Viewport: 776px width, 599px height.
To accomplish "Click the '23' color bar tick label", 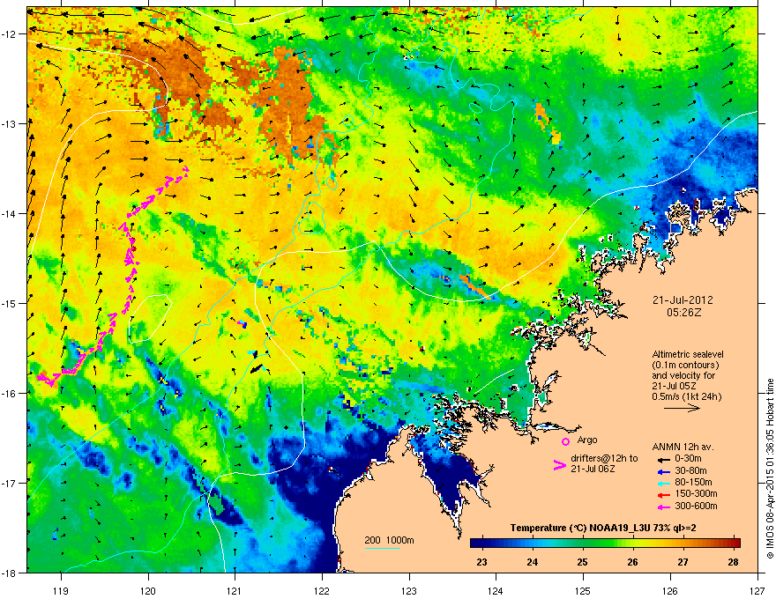I will (481, 562).
